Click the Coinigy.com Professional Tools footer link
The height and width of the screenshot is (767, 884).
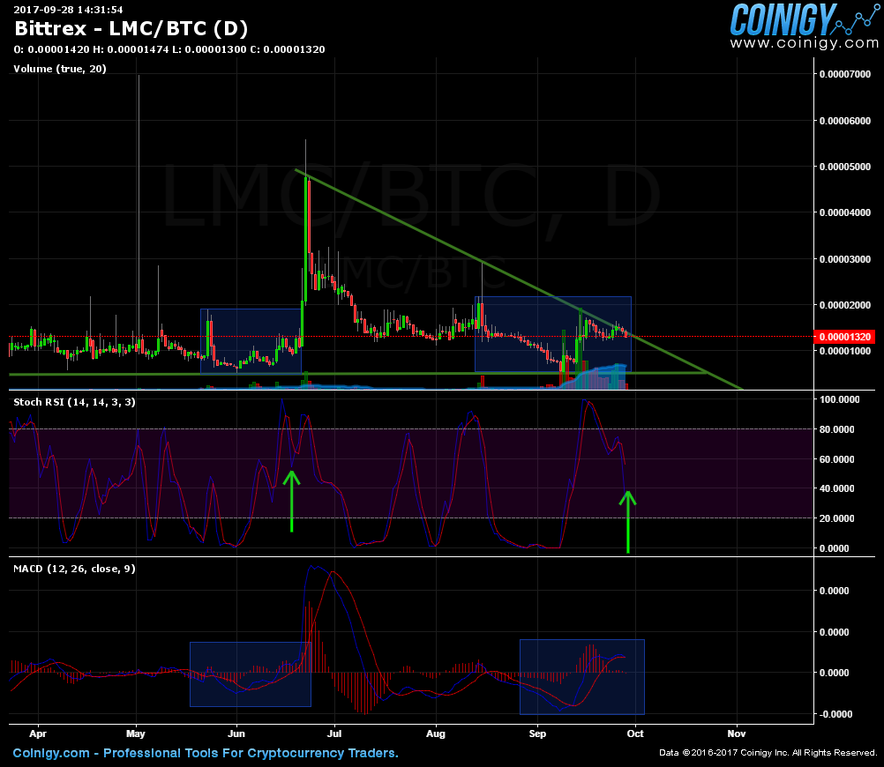coord(203,753)
